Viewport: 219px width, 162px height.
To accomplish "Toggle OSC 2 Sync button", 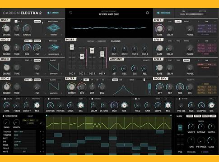I will 28,41.
